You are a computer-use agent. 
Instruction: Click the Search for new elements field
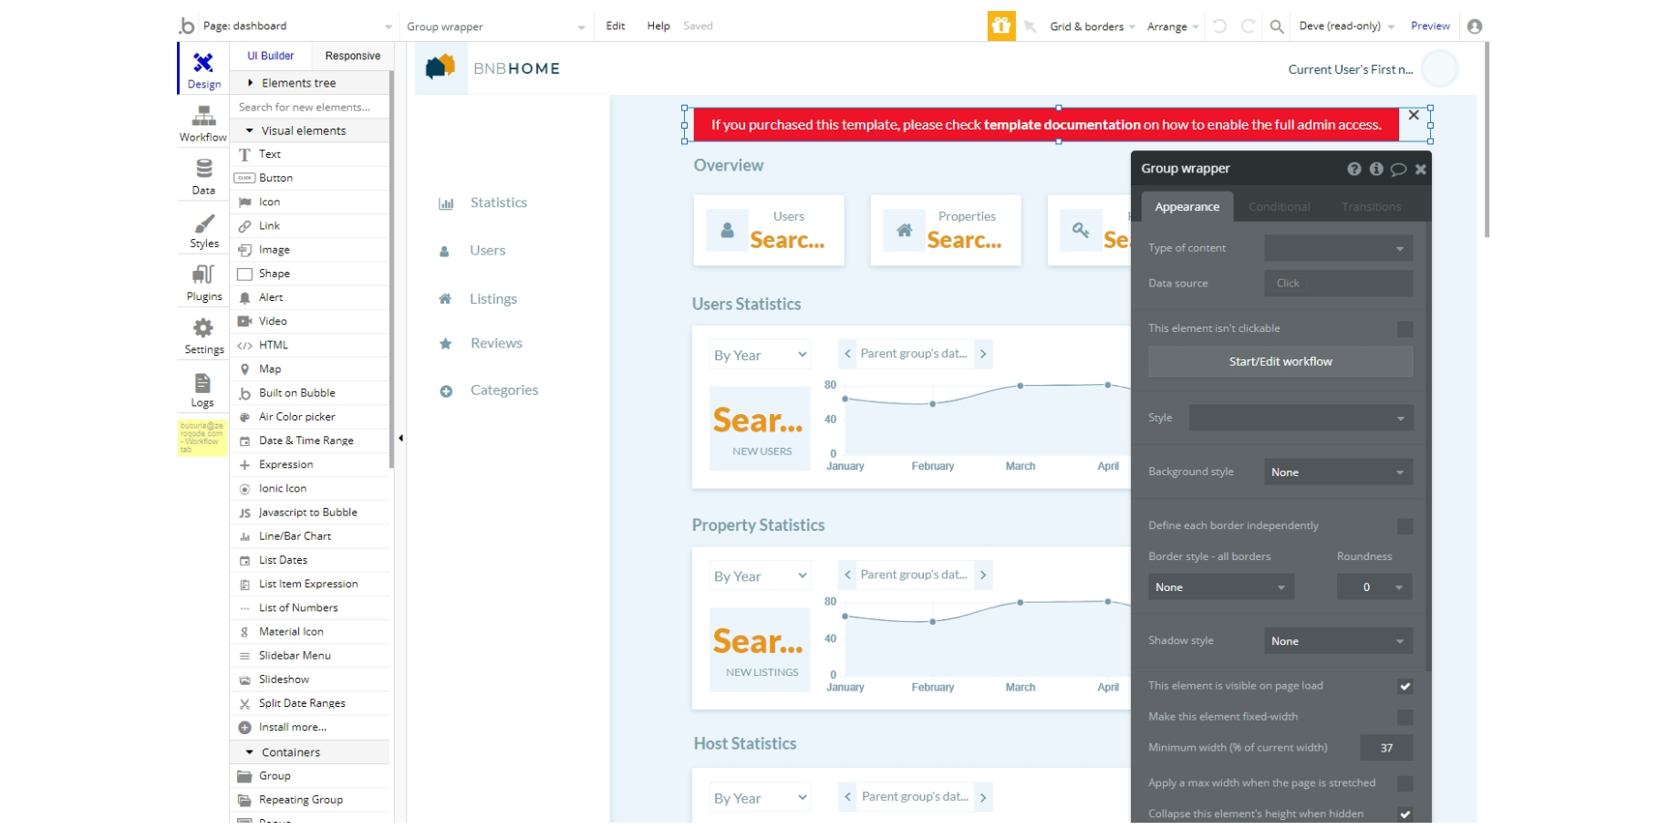click(x=310, y=107)
